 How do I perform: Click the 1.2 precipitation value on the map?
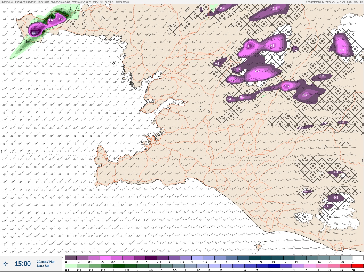[x=287, y=86]
